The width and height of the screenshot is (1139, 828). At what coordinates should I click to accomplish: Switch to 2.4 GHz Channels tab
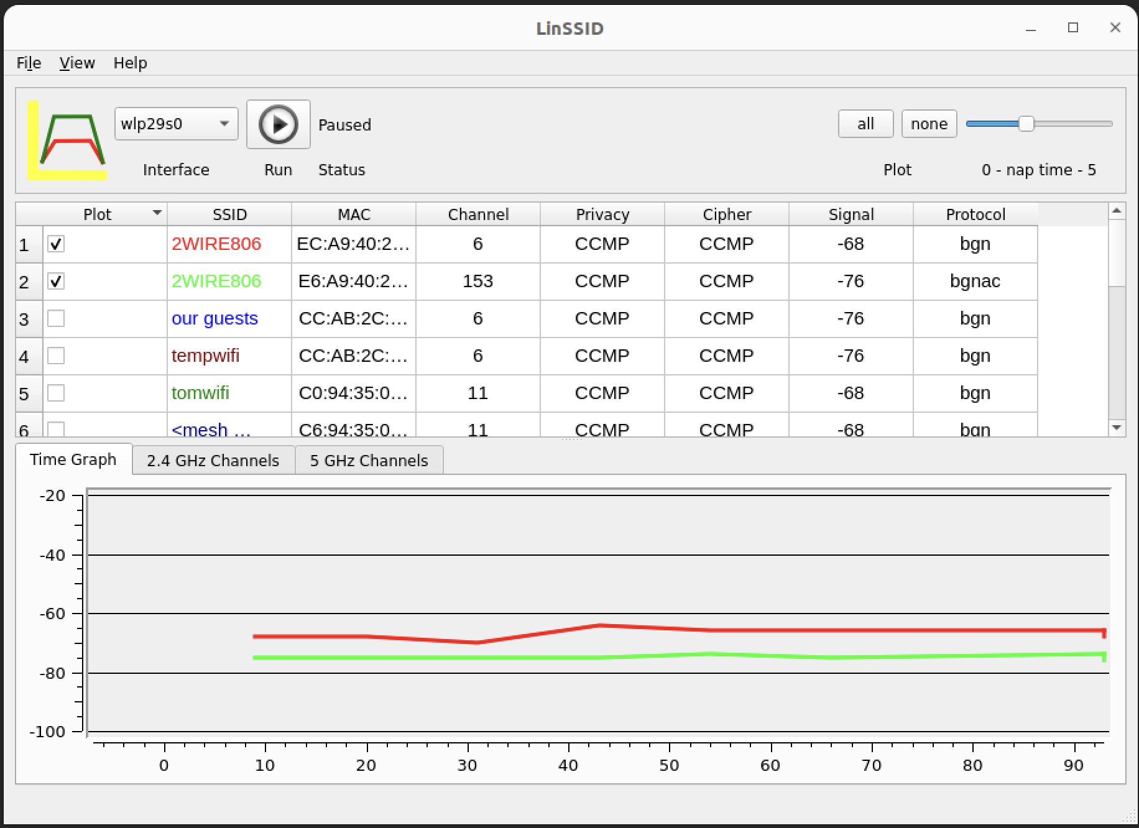click(x=213, y=461)
